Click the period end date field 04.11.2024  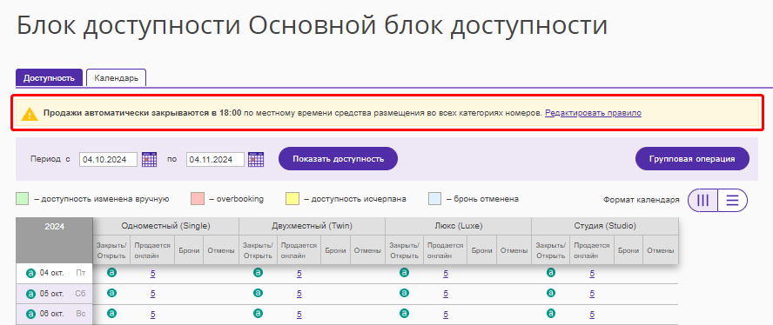coord(215,160)
